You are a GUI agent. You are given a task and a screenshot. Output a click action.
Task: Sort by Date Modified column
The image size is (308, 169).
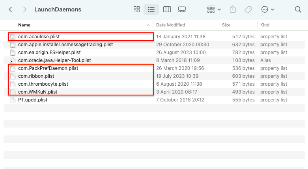[x=170, y=25]
